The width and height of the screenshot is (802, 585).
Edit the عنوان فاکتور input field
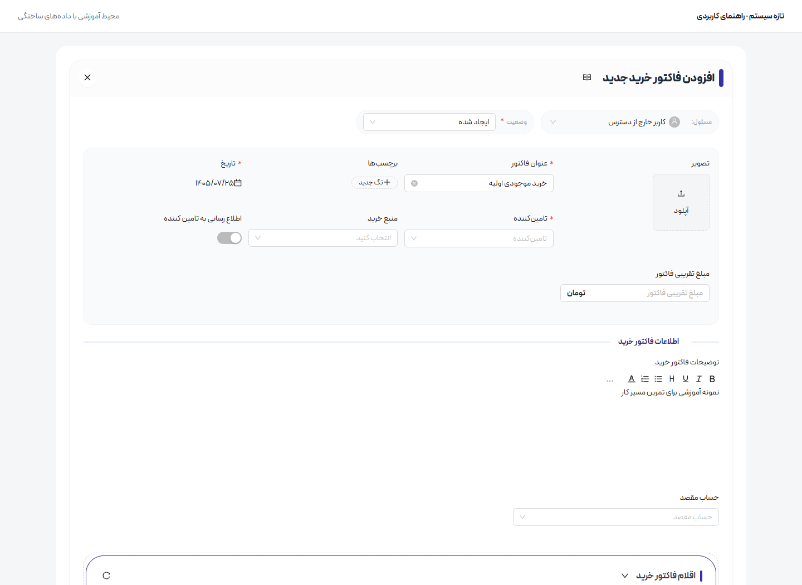click(479, 183)
